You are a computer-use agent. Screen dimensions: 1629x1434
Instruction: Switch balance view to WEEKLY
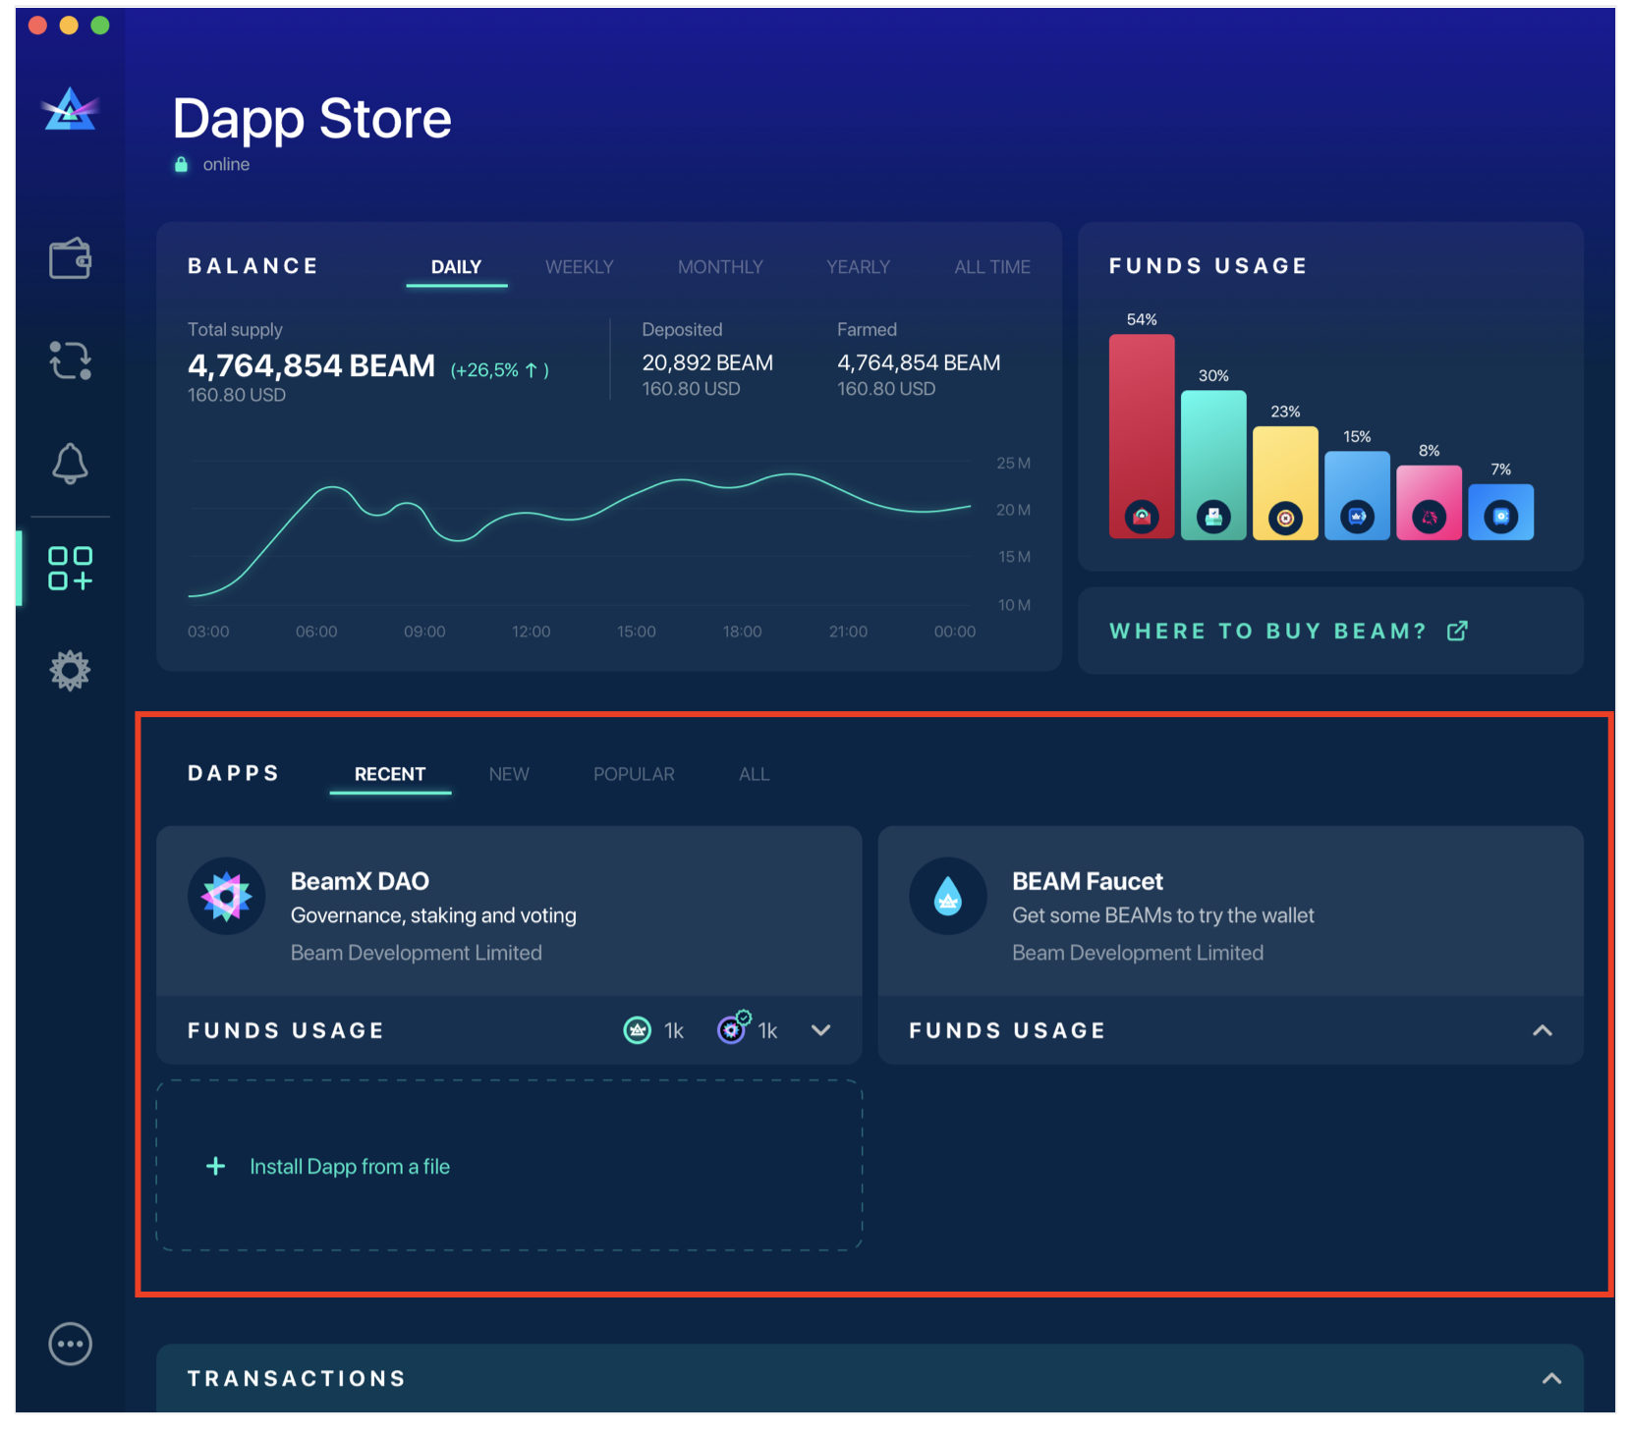(579, 266)
